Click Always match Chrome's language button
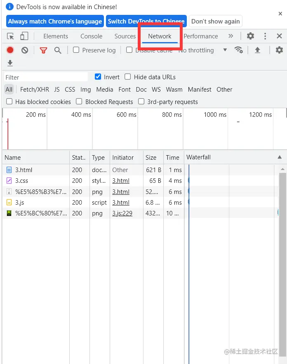Image resolution: width=287 pixels, height=364 pixels. coord(55,21)
